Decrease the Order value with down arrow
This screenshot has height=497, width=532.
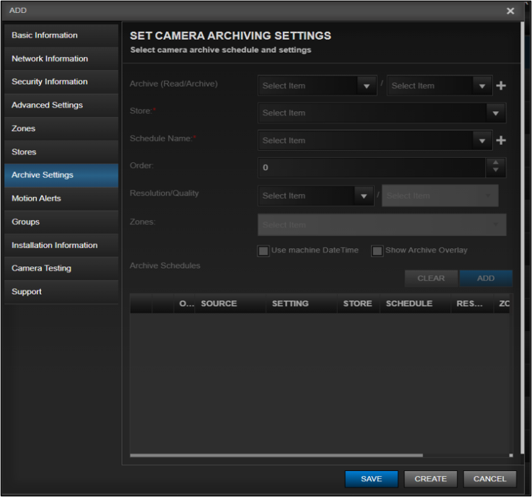[495, 171]
